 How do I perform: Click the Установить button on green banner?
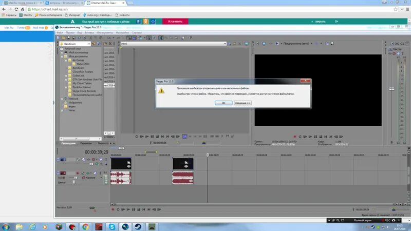pyautogui.click(x=175, y=22)
